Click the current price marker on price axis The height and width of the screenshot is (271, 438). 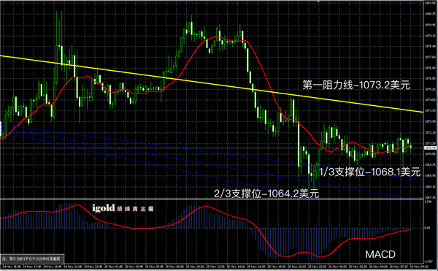coord(430,148)
